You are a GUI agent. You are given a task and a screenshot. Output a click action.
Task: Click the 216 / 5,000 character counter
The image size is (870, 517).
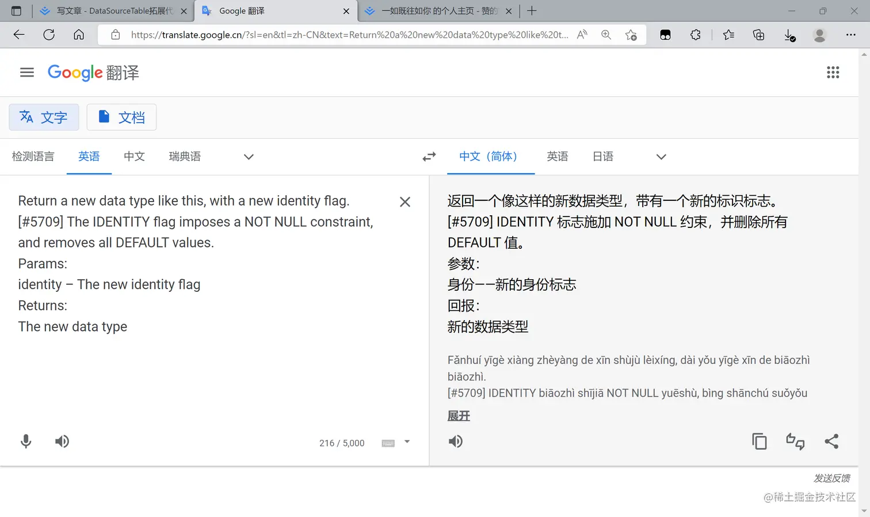(342, 443)
